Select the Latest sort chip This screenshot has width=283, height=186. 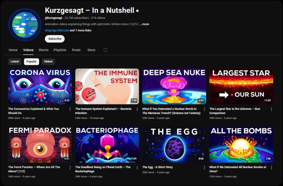pyautogui.click(x=15, y=62)
